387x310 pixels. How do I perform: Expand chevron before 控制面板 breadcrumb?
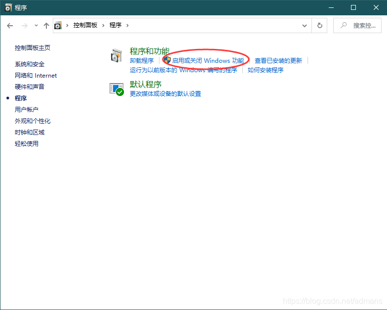click(67, 25)
